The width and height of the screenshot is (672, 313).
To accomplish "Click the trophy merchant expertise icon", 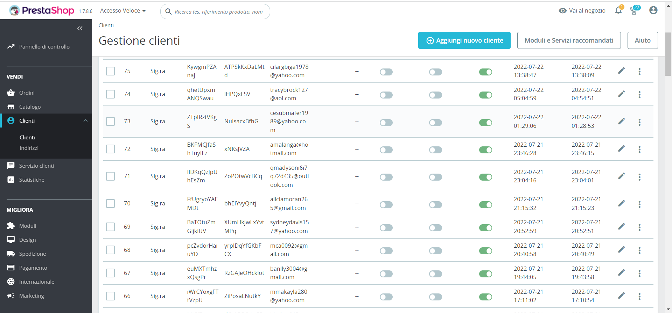I will click(x=634, y=11).
